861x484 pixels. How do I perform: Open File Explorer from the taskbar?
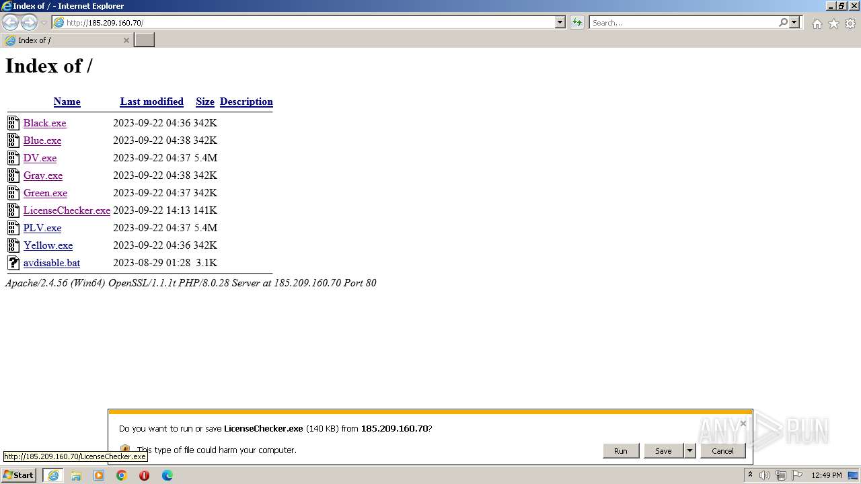(x=76, y=475)
